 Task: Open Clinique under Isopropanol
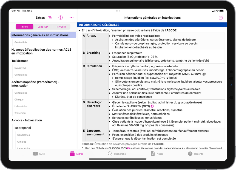[x=22, y=142]
